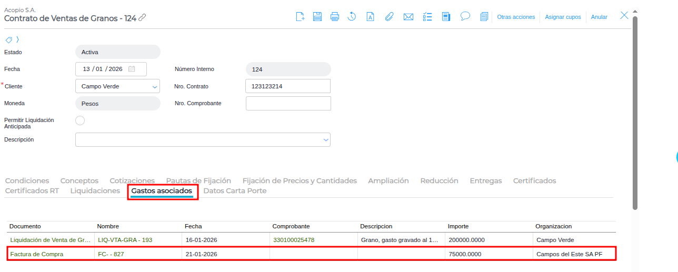678x272 pixels.
Task: Click the Asignar cupos button
Action: click(x=563, y=17)
